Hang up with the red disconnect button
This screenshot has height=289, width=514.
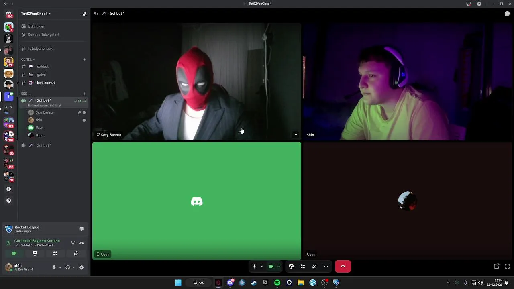343,266
